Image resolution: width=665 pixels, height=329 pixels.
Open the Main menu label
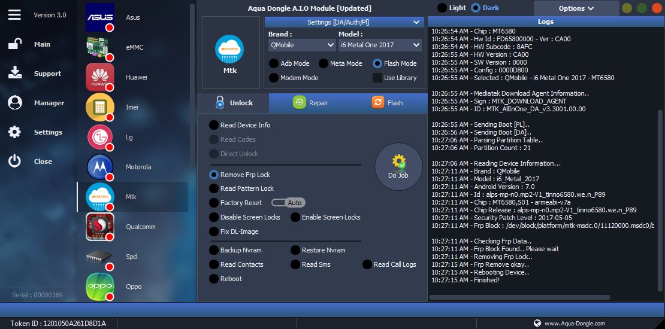(x=42, y=44)
